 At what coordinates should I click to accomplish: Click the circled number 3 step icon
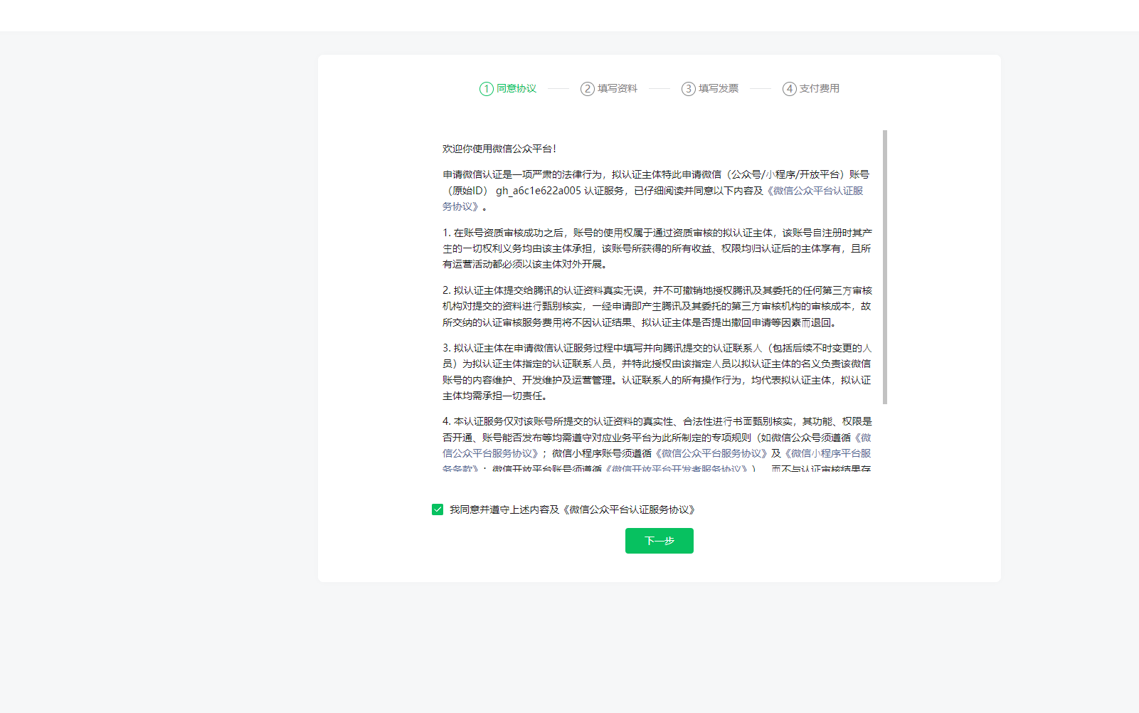pos(689,89)
